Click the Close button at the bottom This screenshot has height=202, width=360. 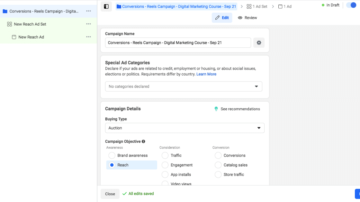click(110, 194)
